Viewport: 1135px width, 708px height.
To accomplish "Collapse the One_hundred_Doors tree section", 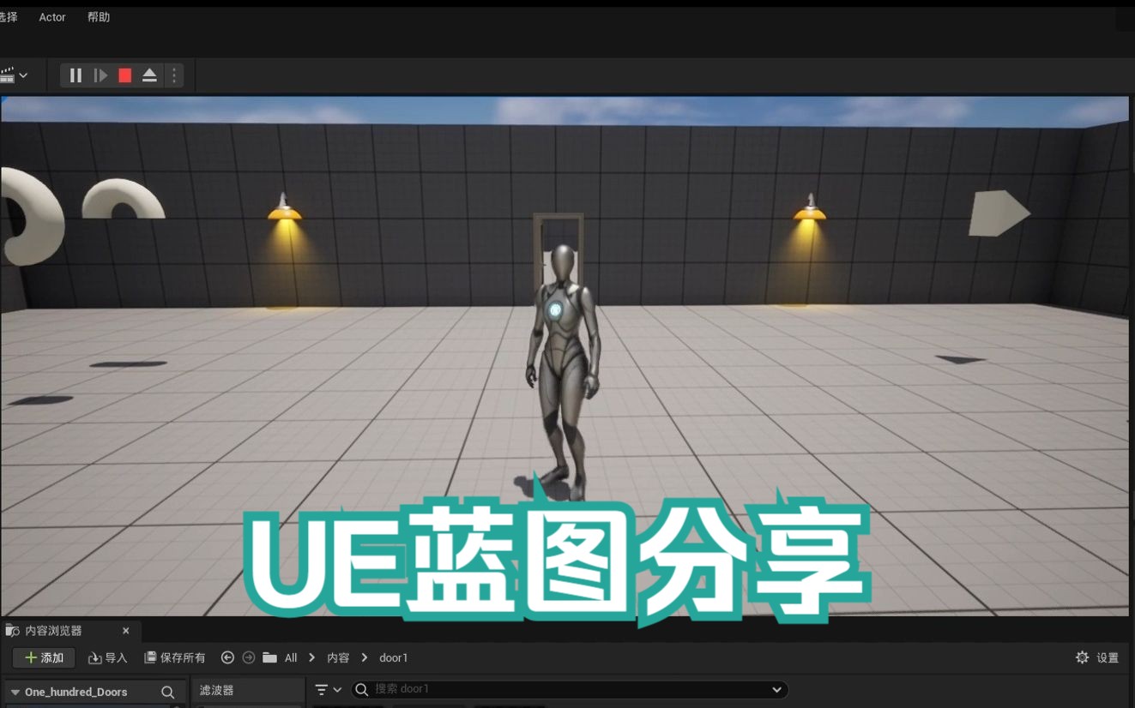I will pyautogui.click(x=15, y=693).
